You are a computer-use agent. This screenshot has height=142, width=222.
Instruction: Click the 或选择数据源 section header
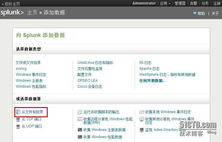pyautogui.click(x=28, y=99)
